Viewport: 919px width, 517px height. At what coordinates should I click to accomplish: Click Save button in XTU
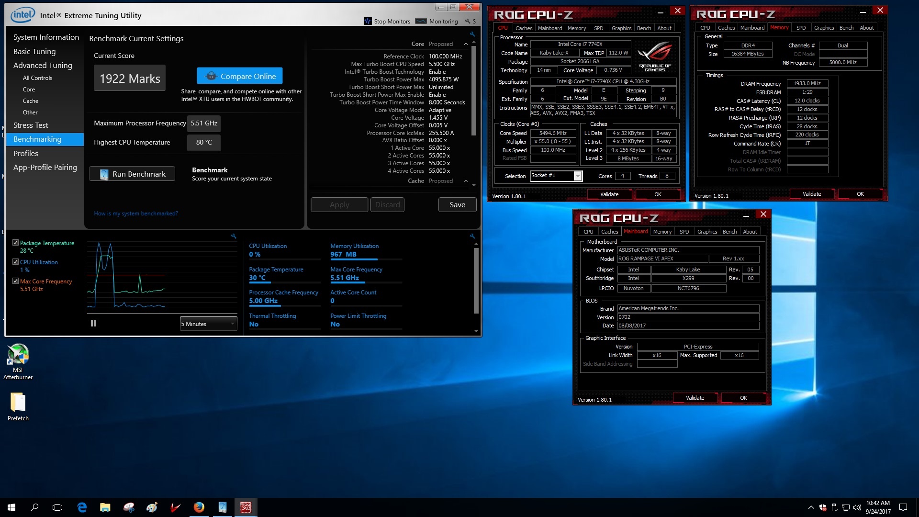(457, 204)
